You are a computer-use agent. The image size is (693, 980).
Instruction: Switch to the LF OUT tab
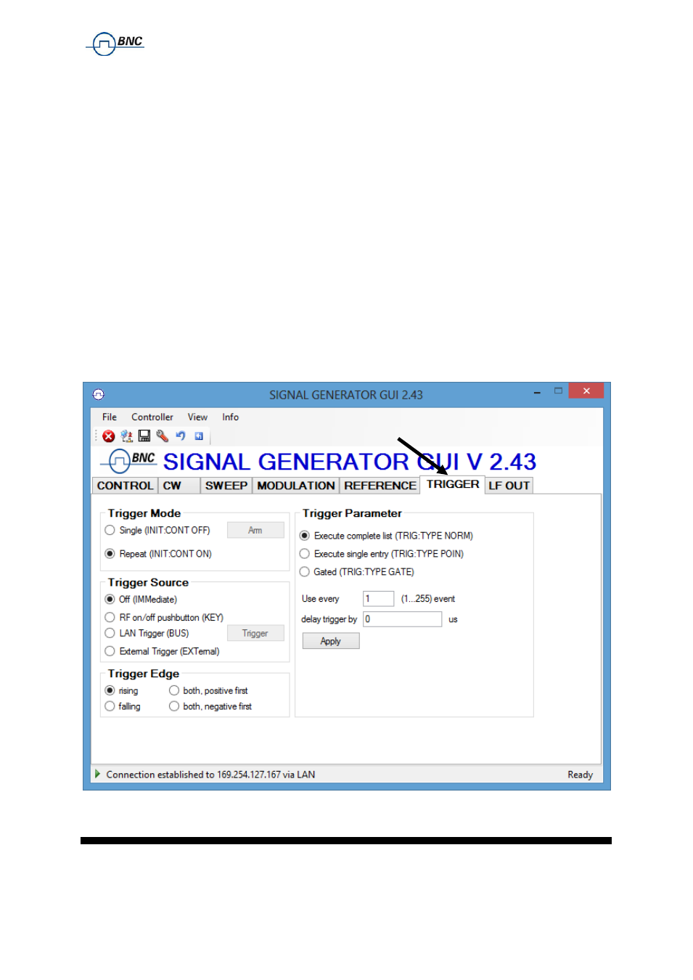[509, 486]
